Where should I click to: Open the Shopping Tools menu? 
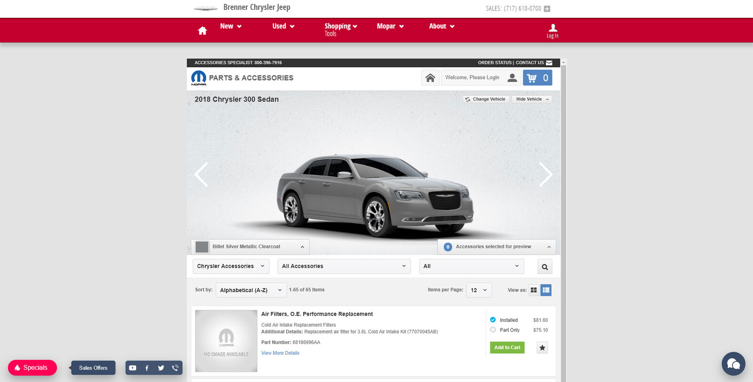coord(341,30)
